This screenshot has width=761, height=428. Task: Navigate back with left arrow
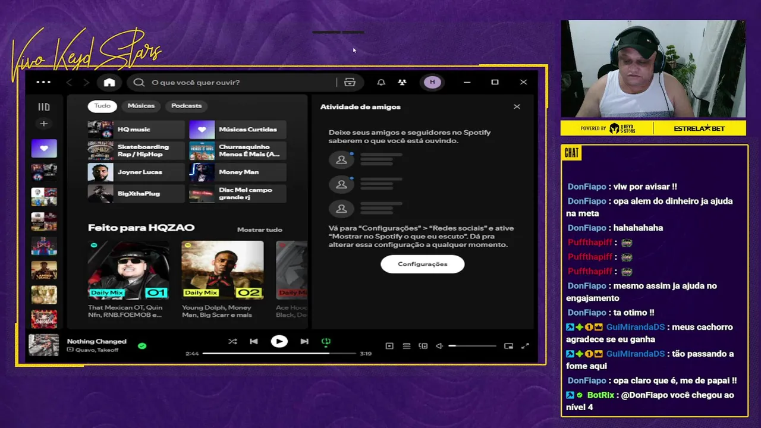69,82
